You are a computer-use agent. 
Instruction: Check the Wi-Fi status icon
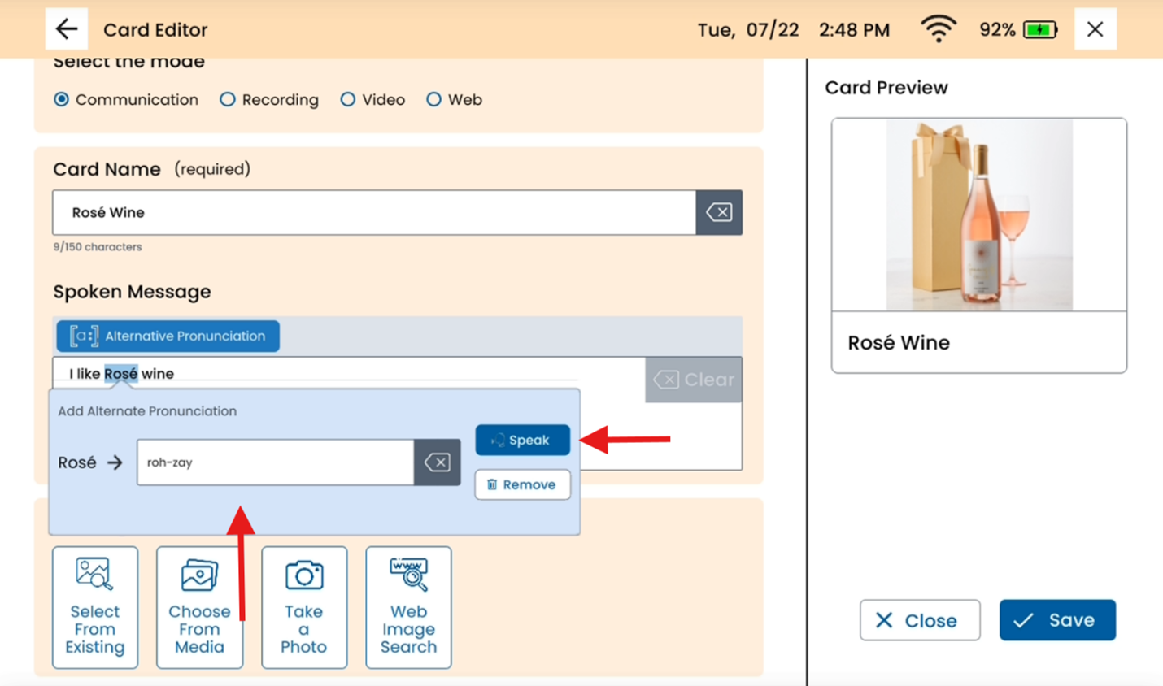(938, 29)
